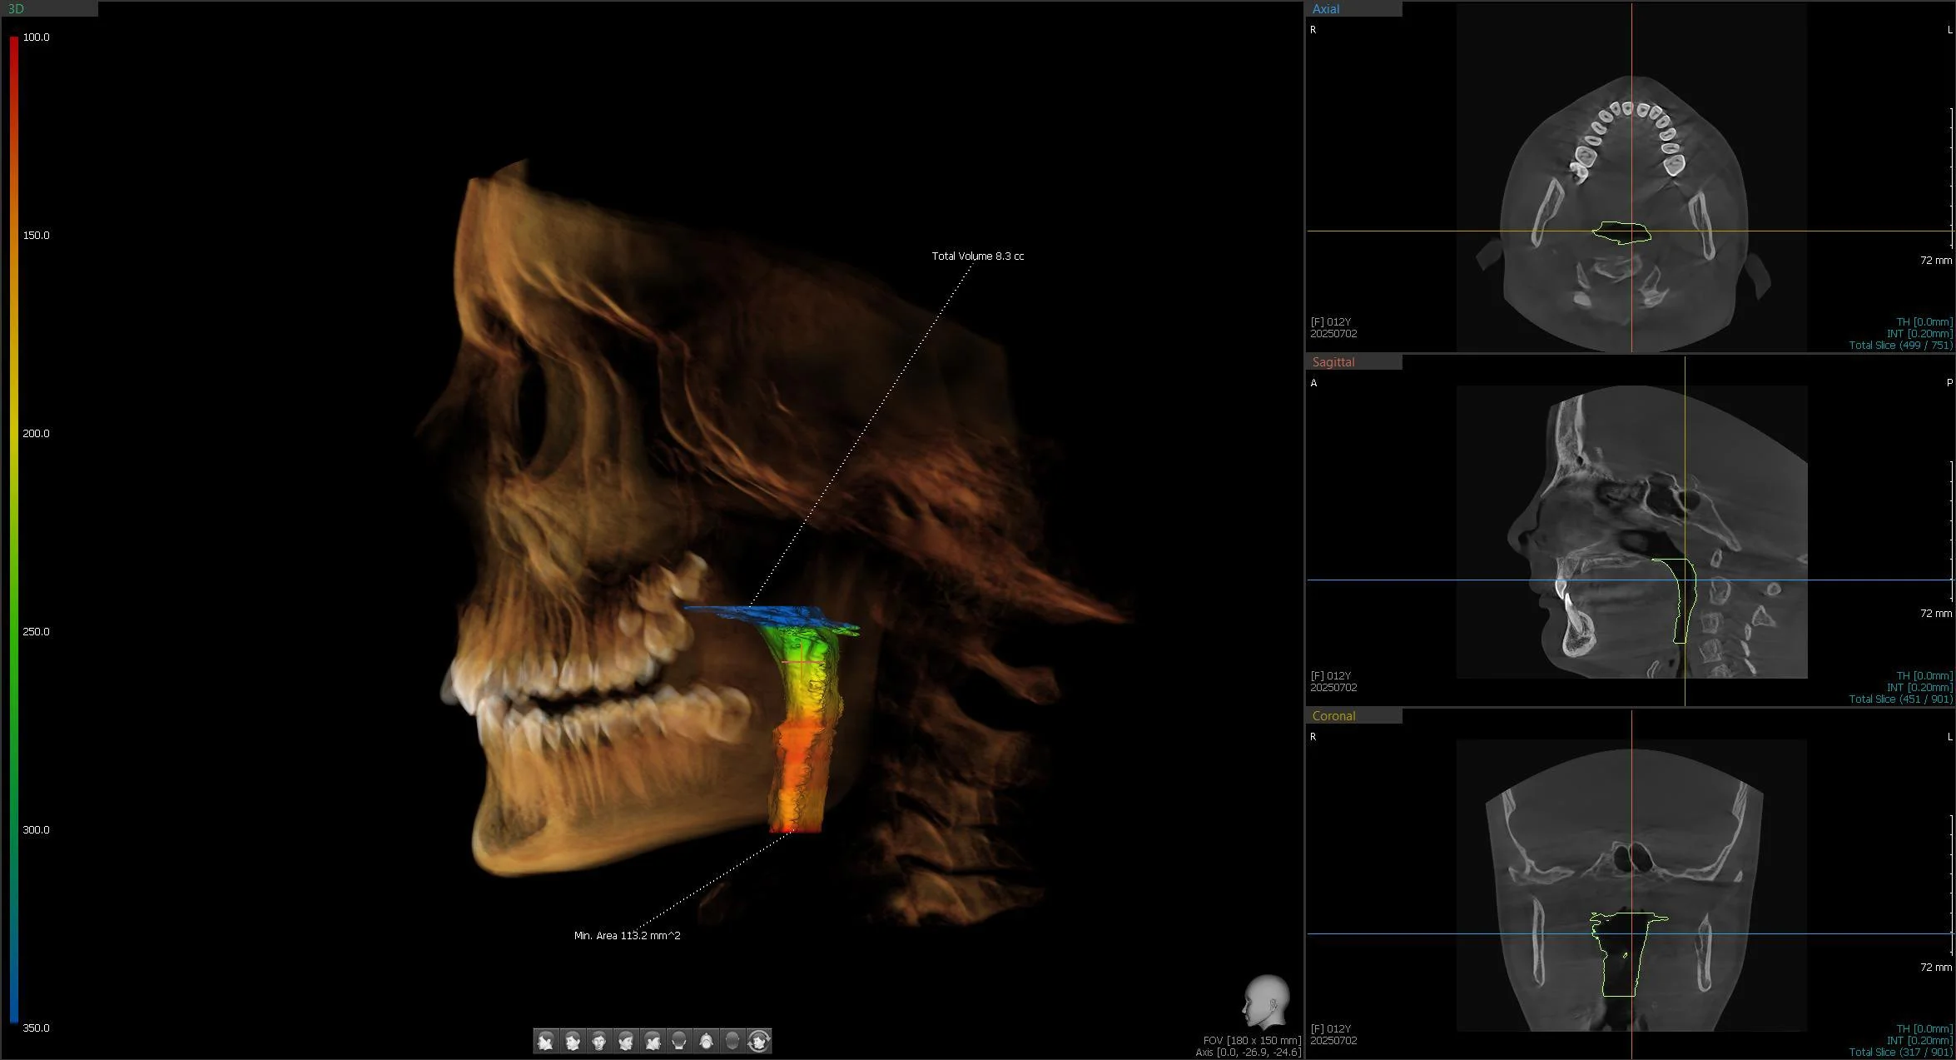Select the Axial pane label
Screen dimensions: 1956x1060
point(1326,9)
